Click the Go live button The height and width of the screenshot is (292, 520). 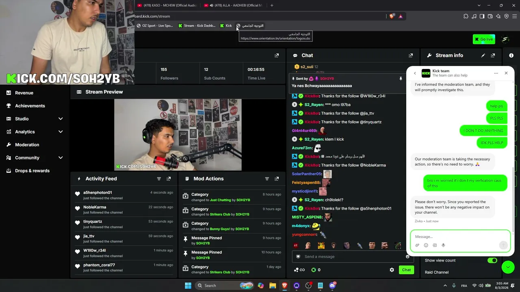click(x=484, y=39)
